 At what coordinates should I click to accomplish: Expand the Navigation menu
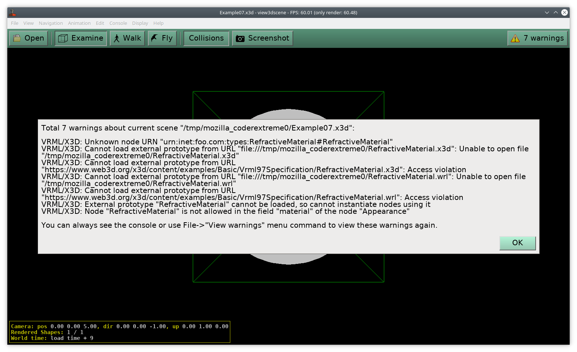(51, 23)
